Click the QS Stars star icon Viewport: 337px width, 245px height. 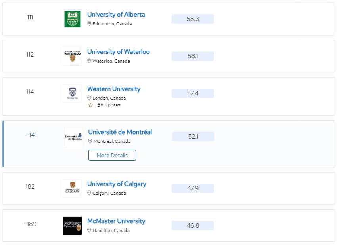[90, 105]
